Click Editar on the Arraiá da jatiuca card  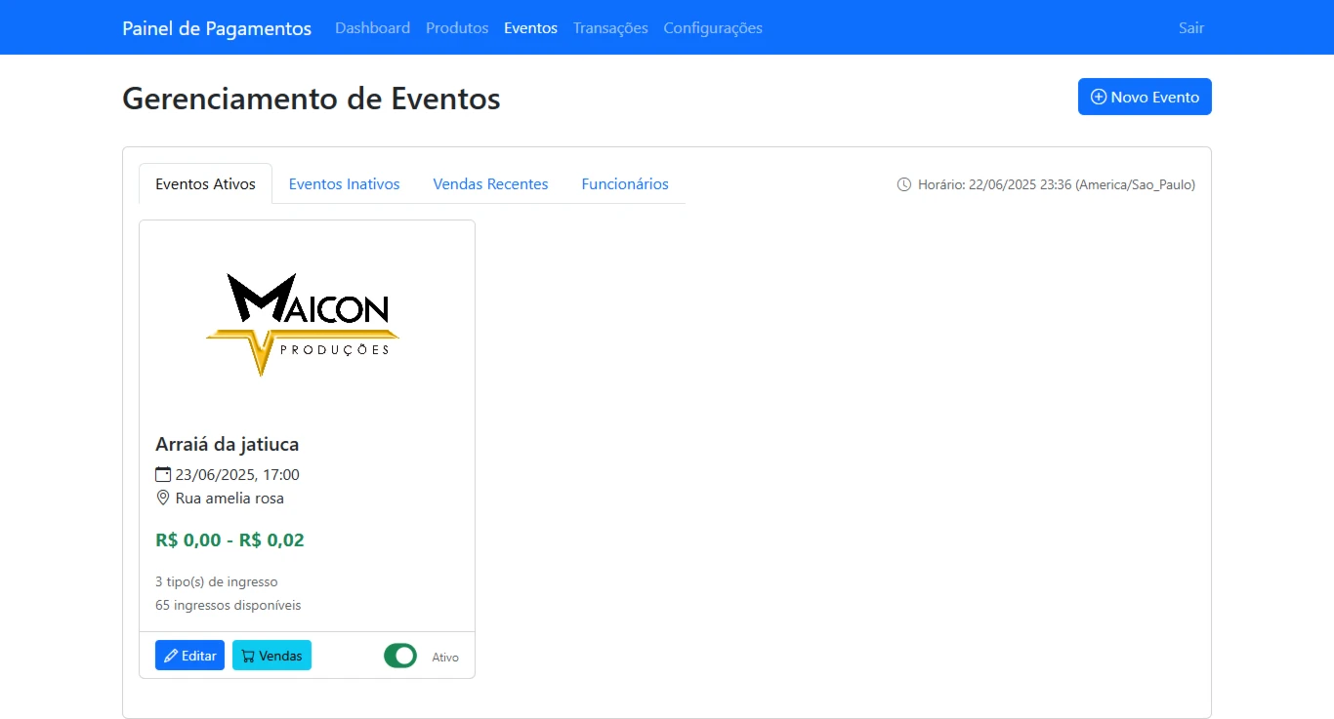click(189, 656)
